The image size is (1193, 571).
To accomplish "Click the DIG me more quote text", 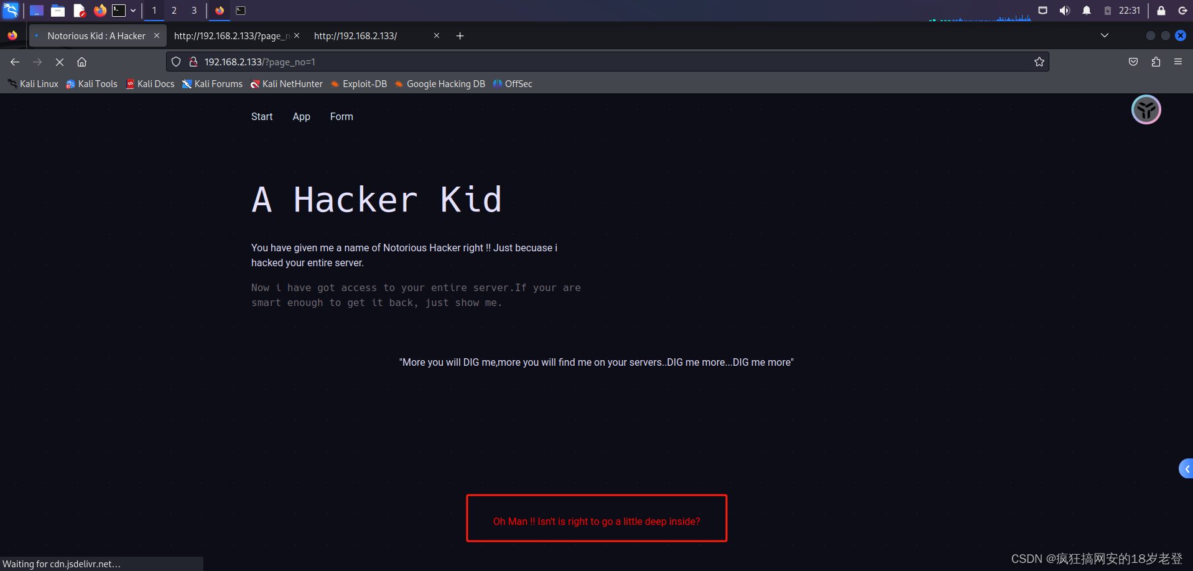I will pos(596,363).
